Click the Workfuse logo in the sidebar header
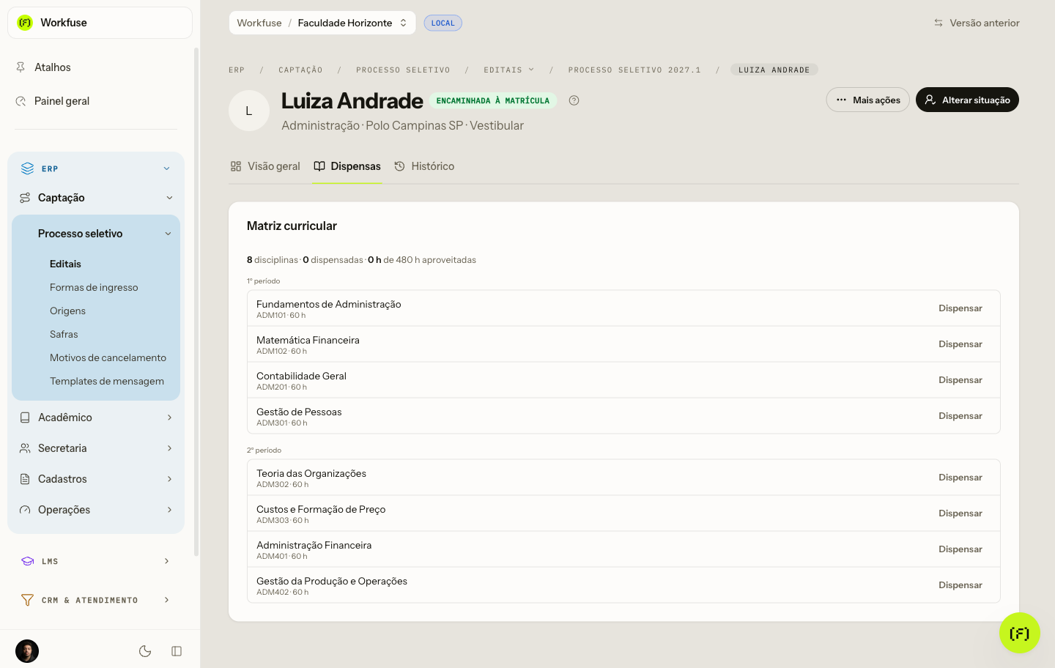Image resolution: width=1055 pixels, height=668 pixels. point(25,23)
